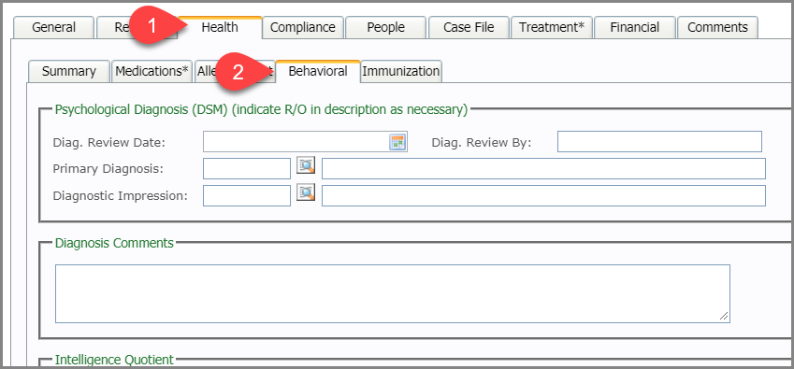Click the Diagnosis Comments section title
The height and width of the screenshot is (369, 794).
tap(114, 243)
